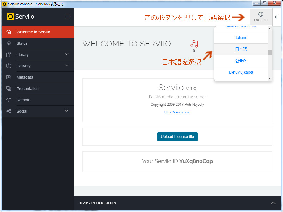
Task: Open the ENGLISH language dropdown
Action: 261,17
